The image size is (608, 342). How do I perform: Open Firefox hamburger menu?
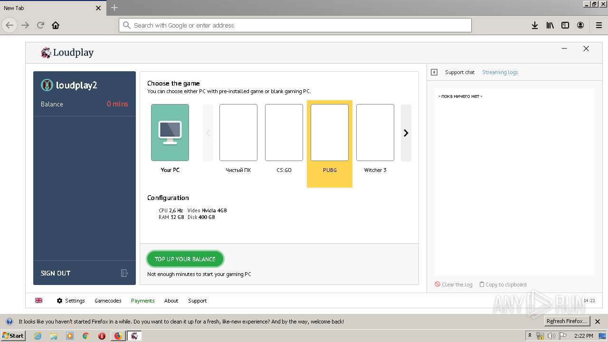click(599, 25)
